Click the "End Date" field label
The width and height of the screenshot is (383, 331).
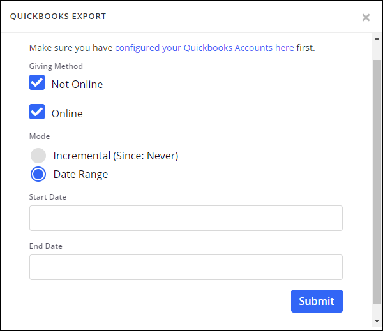click(x=46, y=246)
